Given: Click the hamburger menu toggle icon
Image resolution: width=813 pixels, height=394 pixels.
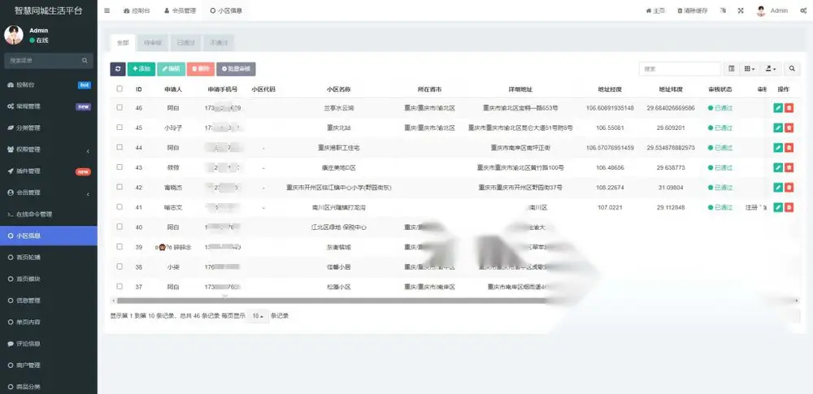Looking at the screenshot, I should point(107,11).
